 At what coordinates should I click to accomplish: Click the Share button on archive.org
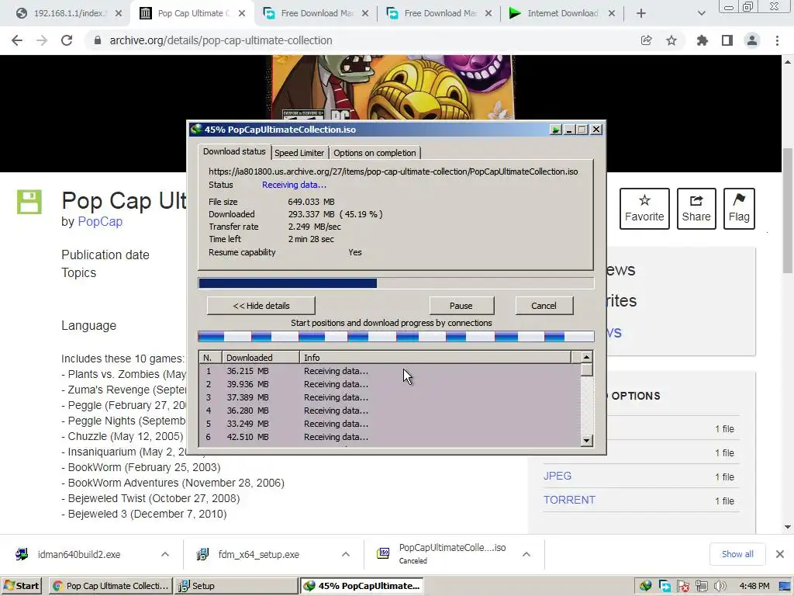click(x=696, y=208)
